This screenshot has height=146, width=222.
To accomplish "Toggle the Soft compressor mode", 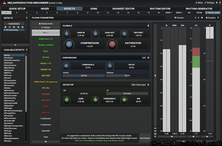I will (x=144, y=58).
